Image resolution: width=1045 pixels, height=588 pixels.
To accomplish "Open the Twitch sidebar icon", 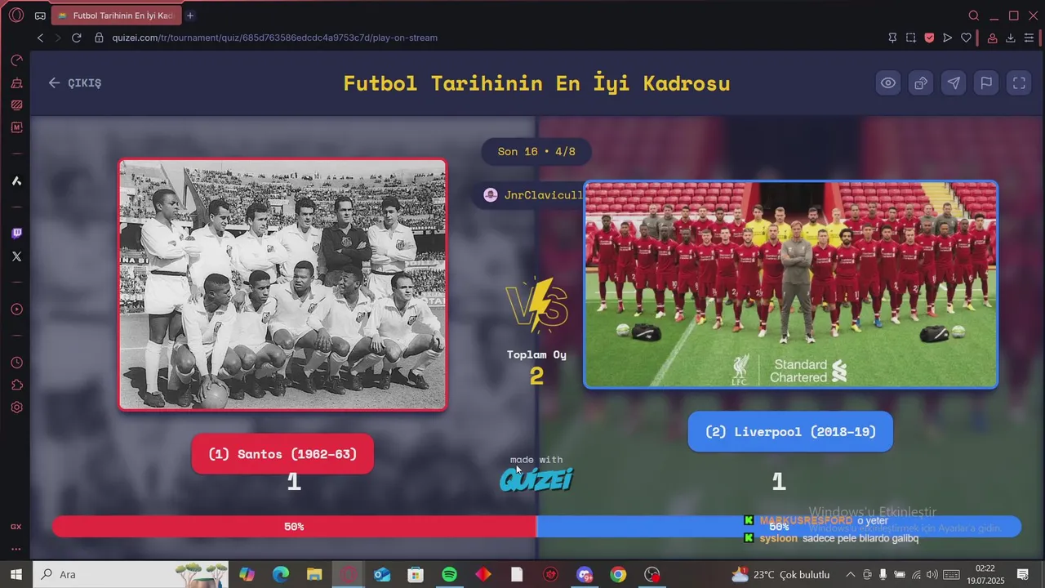I will (x=16, y=234).
